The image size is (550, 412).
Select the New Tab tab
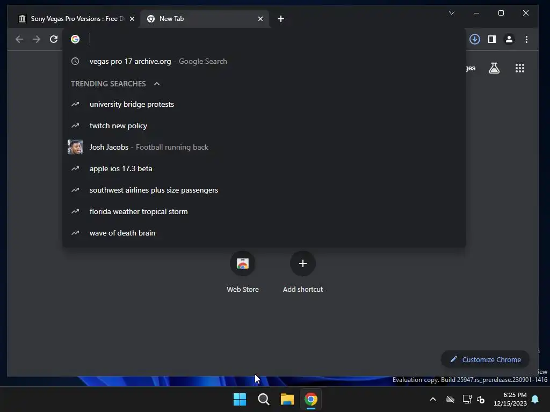click(x=204, y=19)
